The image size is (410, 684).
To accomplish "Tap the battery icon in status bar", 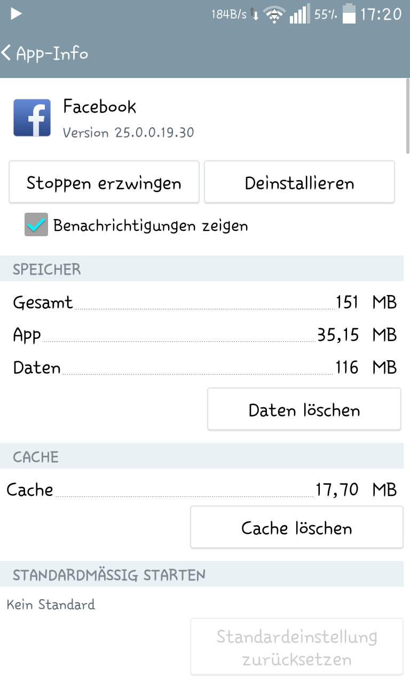I will point(349,14).
